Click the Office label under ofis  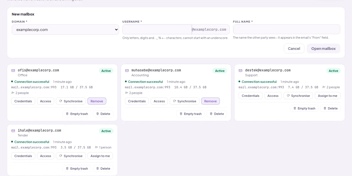23,75
